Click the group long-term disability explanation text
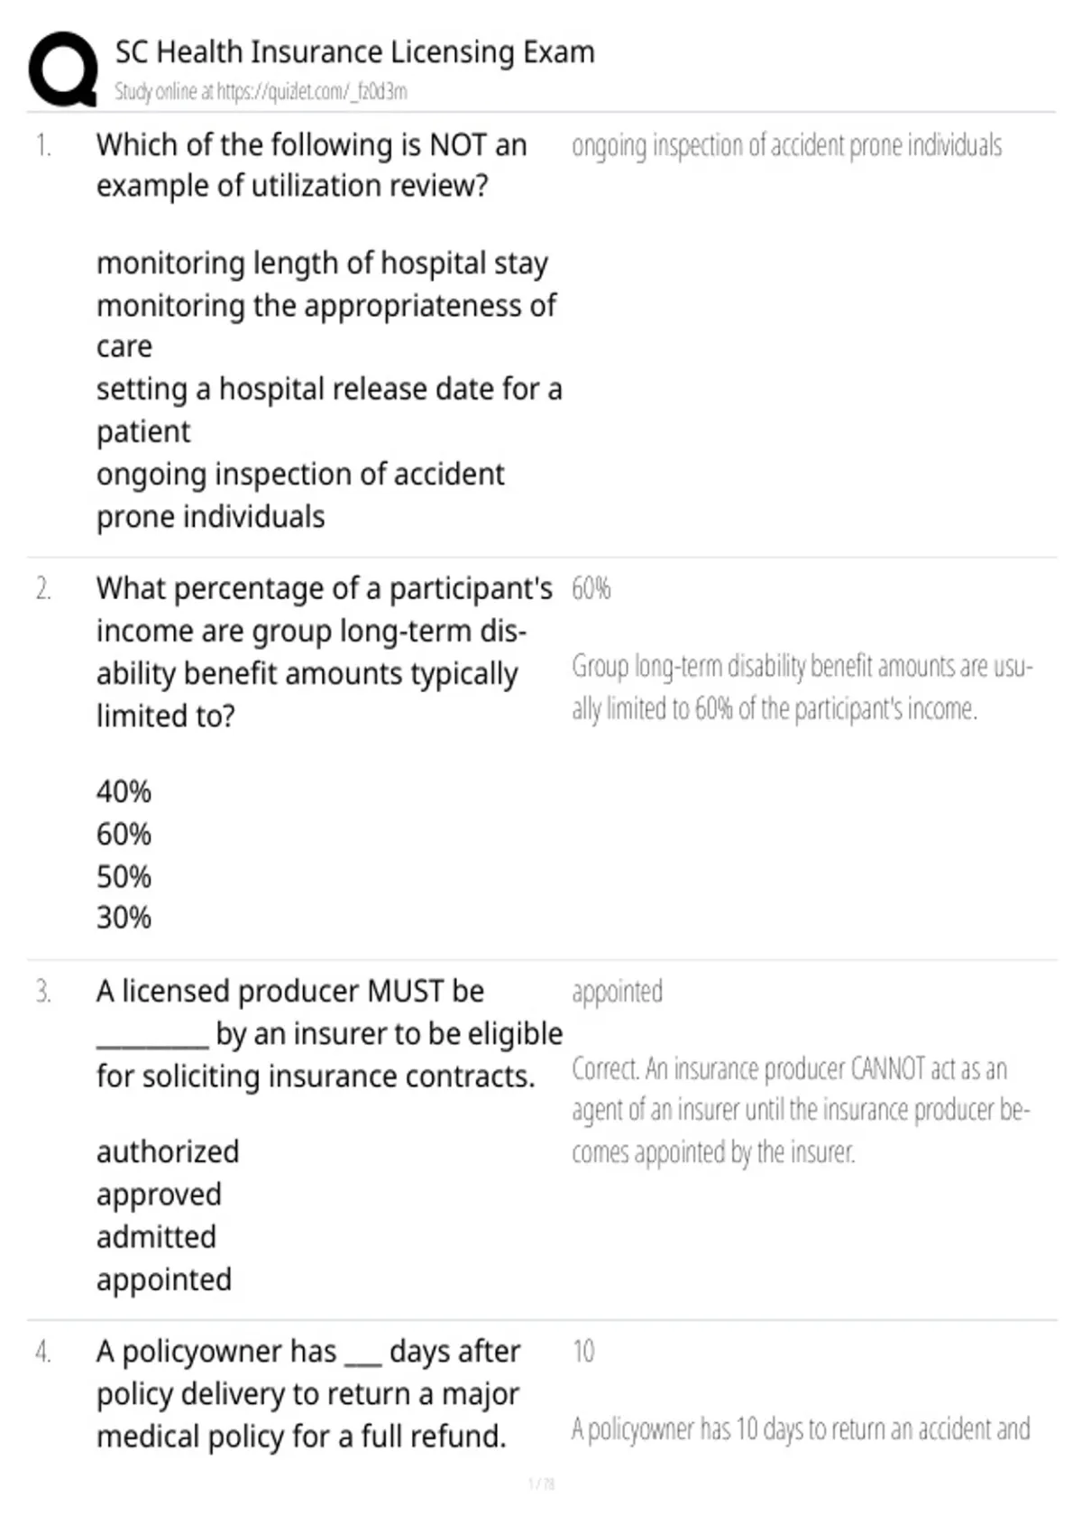This screenshot has width=1082, height=1534. pyautogui.click(x=802, y=688)
